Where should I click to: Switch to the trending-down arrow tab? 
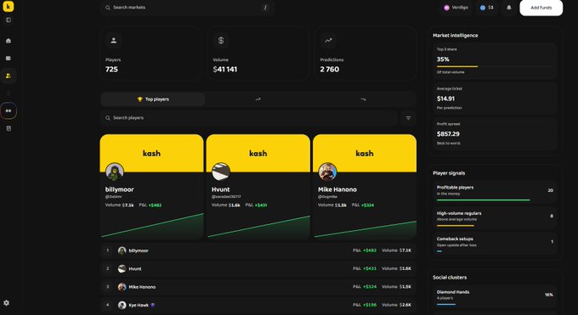click(364, 99)
